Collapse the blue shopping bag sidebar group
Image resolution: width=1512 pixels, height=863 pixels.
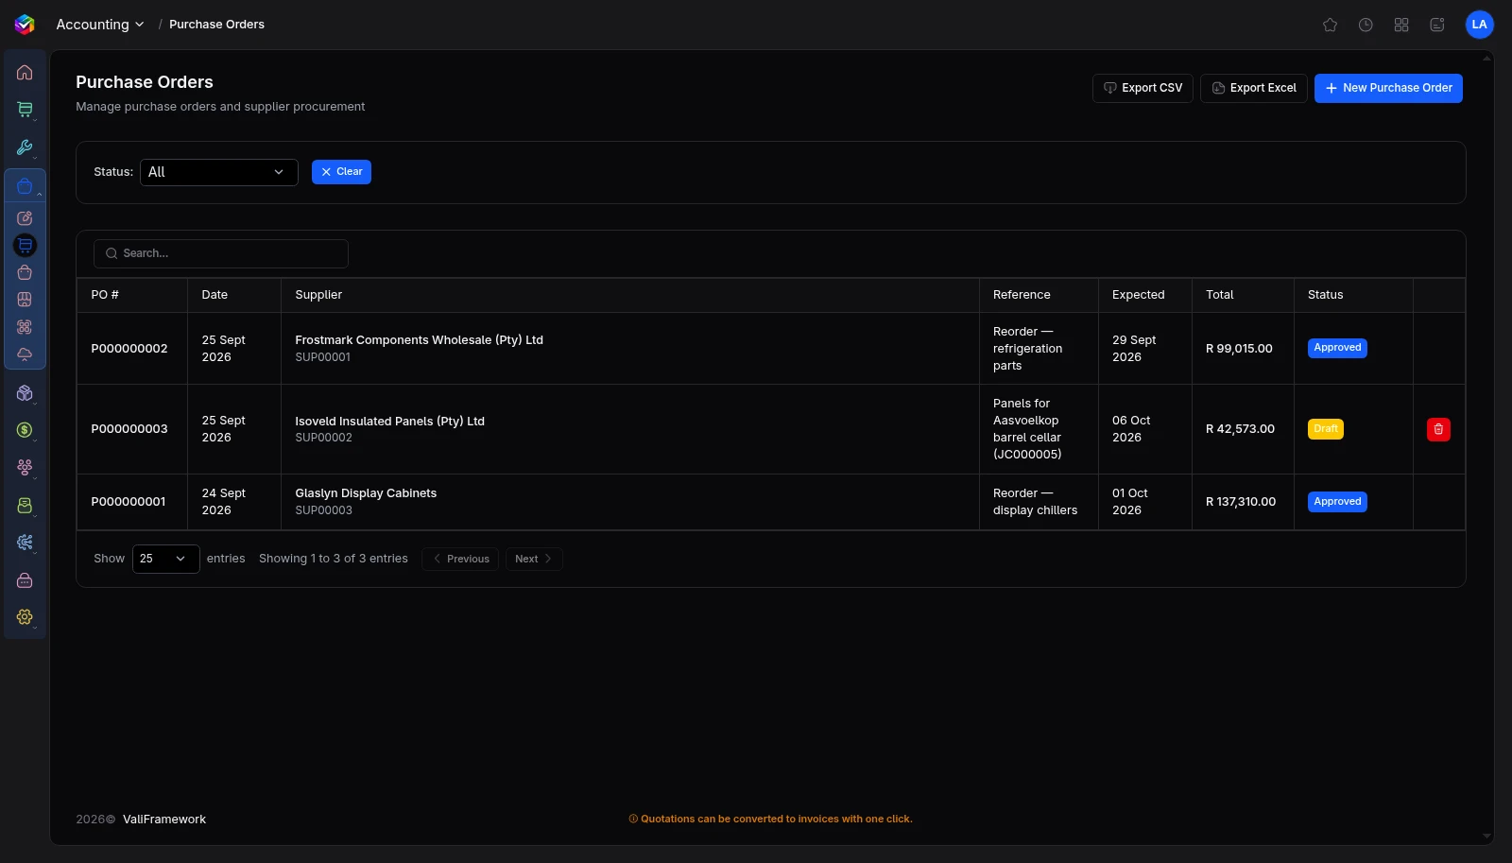pyautogui.click(x=25, y=186)
